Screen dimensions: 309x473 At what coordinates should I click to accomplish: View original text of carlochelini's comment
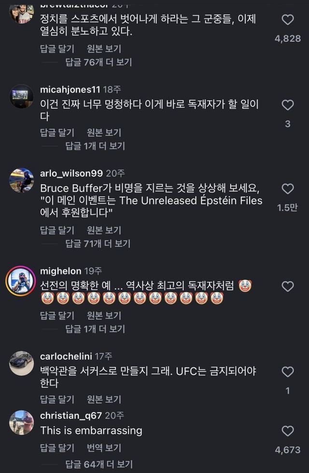[104, 399]
